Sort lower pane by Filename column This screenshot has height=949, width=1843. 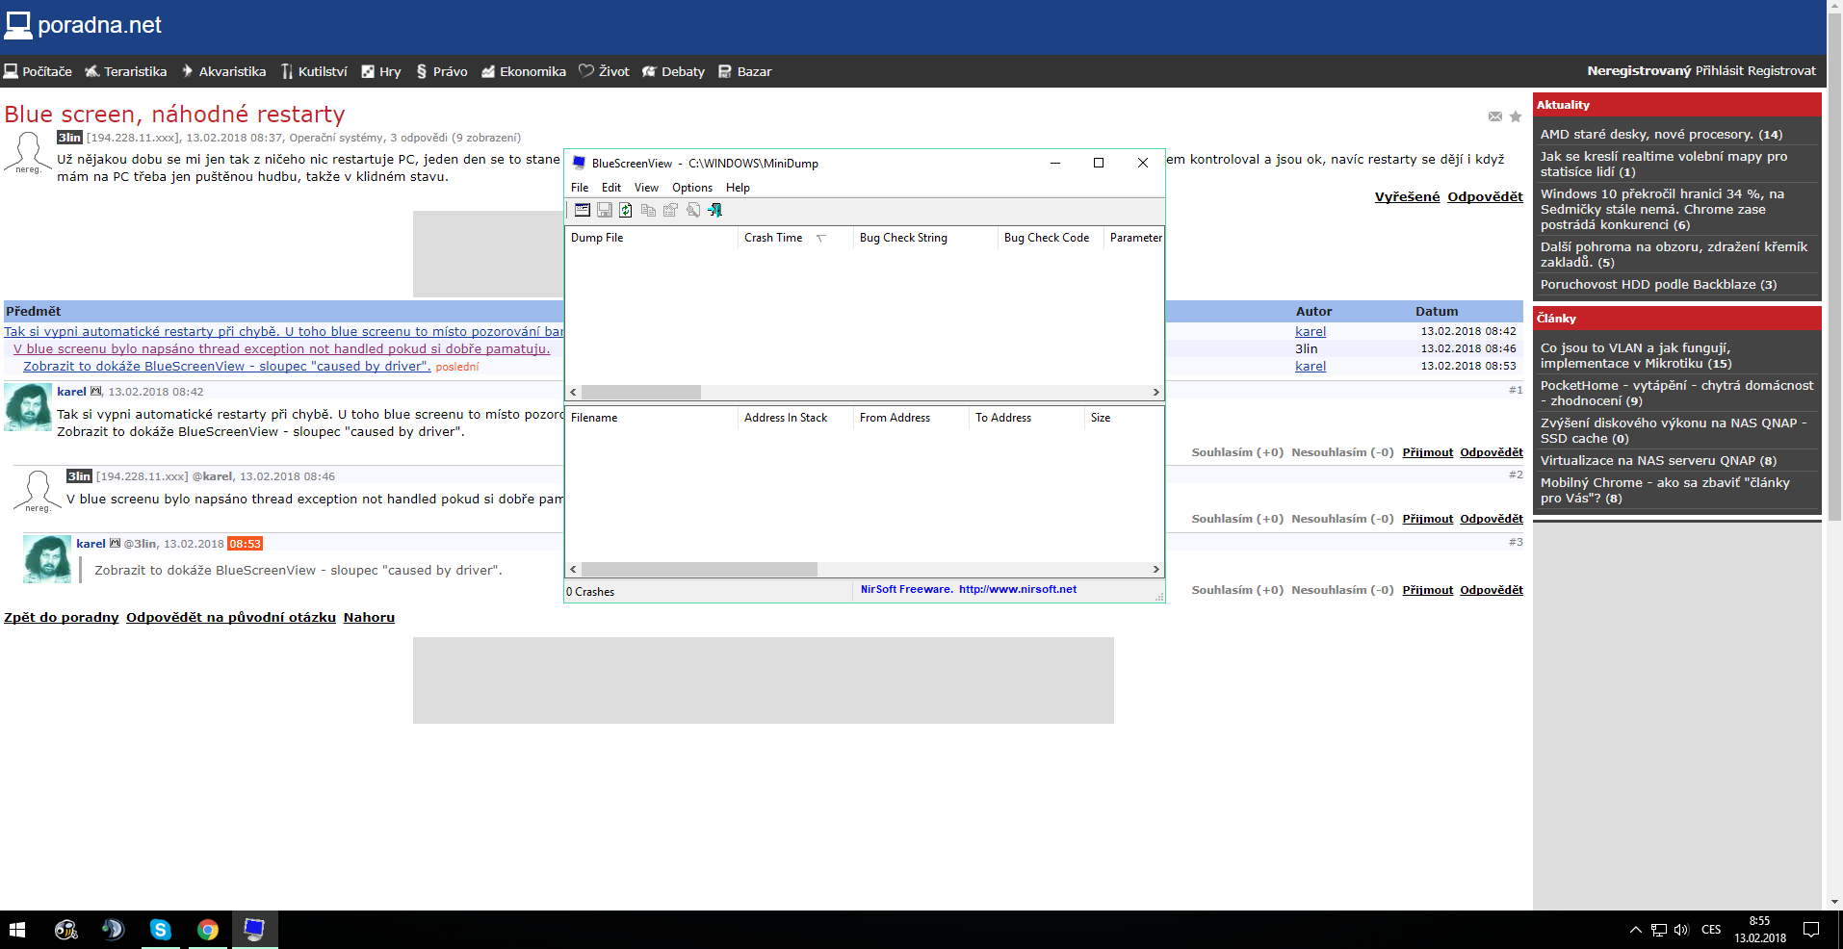pyautogui.click(x=651, y=418)
